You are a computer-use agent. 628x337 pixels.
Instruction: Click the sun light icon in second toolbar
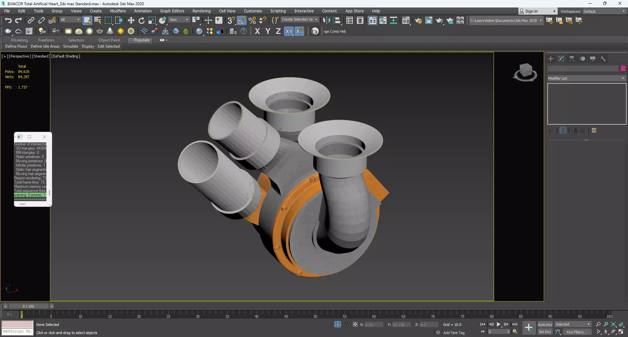click(x=121, y=31)
